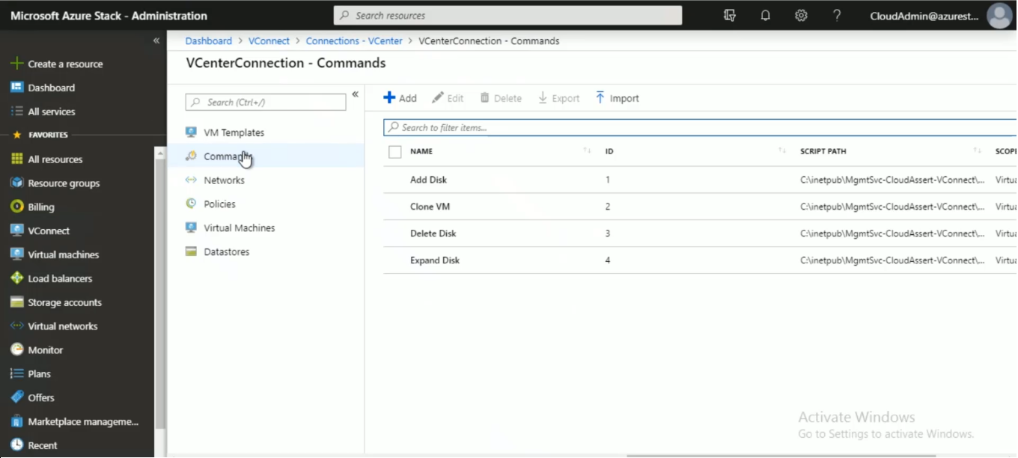1018x458 pixels.
Task: Click the Add Disk command name
Action: pos(429,180)
